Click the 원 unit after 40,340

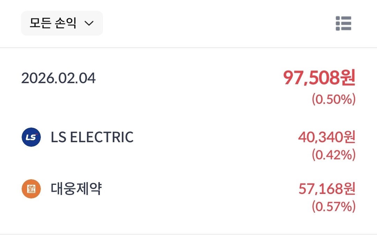(x=349, y=137)
